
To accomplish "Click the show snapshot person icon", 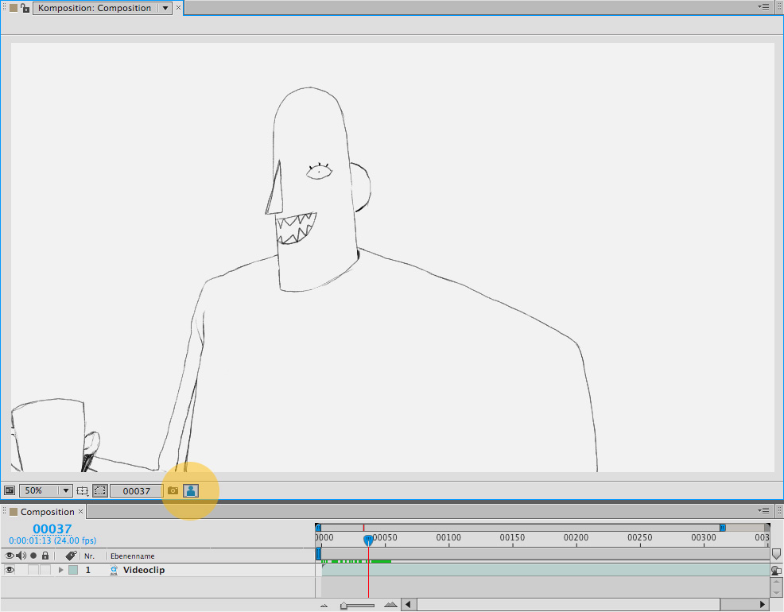I will [191, 490].
